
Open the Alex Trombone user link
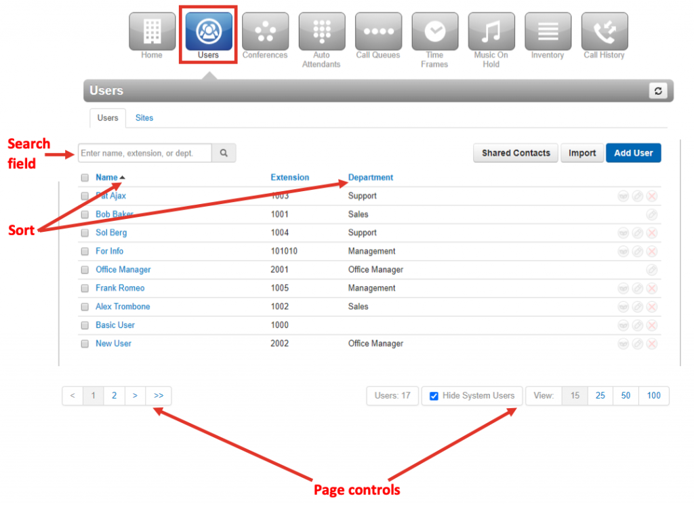point(123,306)
